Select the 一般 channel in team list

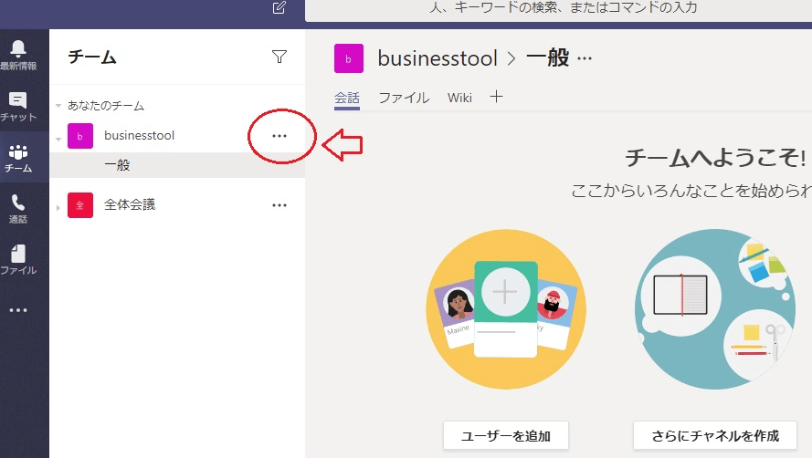pyautogui.click(x=117, y=165)
